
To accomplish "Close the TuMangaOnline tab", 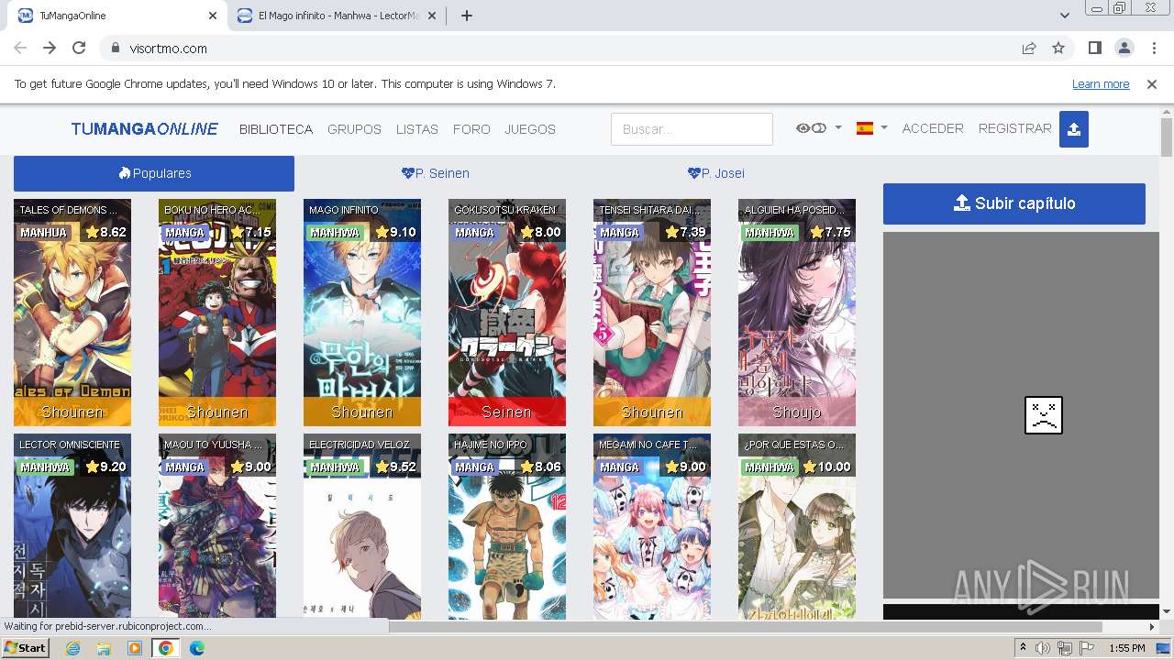I will (x=213, y=16).
